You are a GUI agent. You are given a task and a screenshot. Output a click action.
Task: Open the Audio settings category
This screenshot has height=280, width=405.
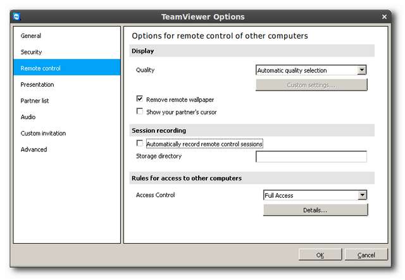tap(28, 117)
